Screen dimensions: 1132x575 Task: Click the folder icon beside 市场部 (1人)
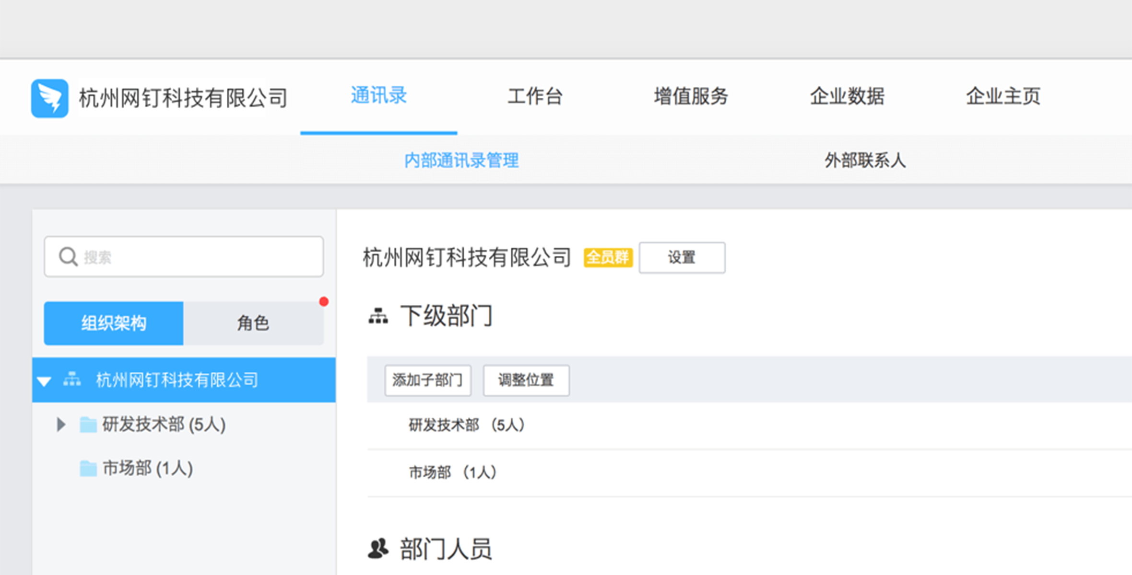[88, 468]
